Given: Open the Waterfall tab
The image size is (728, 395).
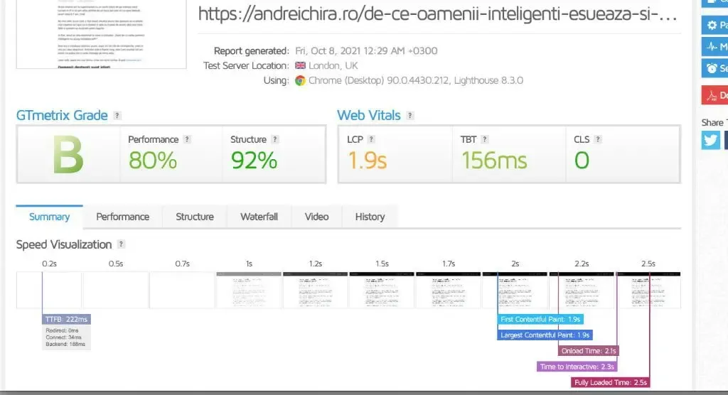Looking at the screenshot, I should click(x=259, y=217).
